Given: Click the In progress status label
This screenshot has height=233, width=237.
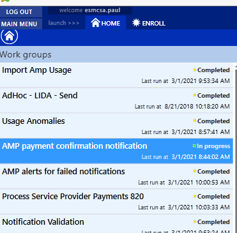Looking at the screenshot, I should [x=213, y=146].
